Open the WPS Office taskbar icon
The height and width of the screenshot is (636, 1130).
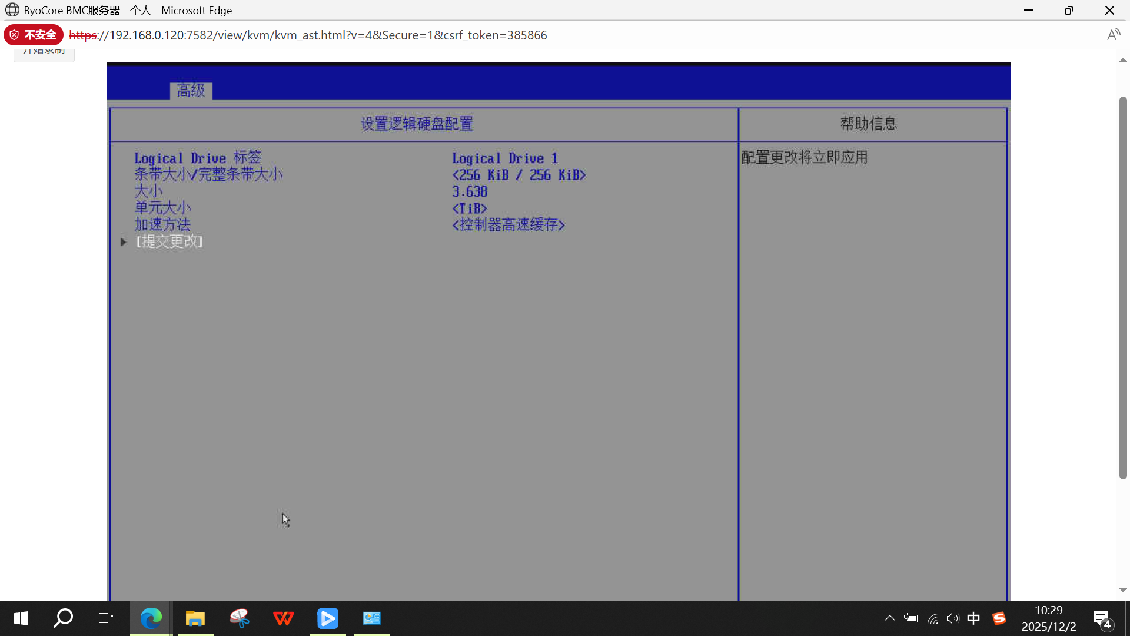(283, 618)
